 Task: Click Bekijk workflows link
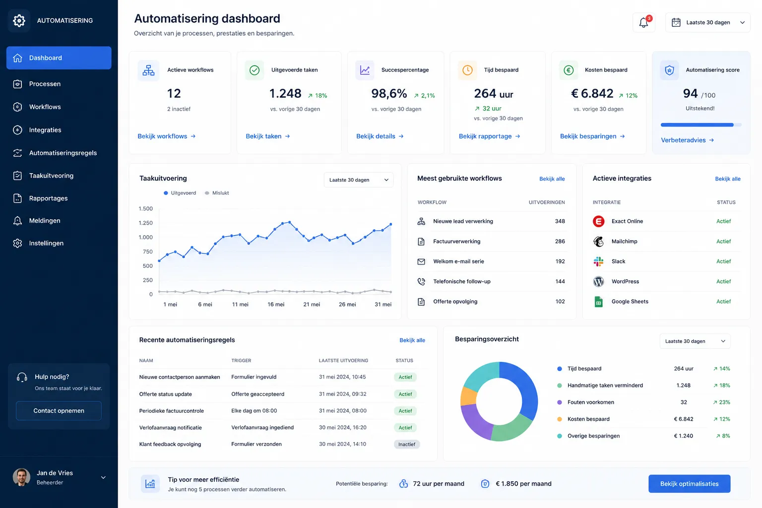(167, 136)
